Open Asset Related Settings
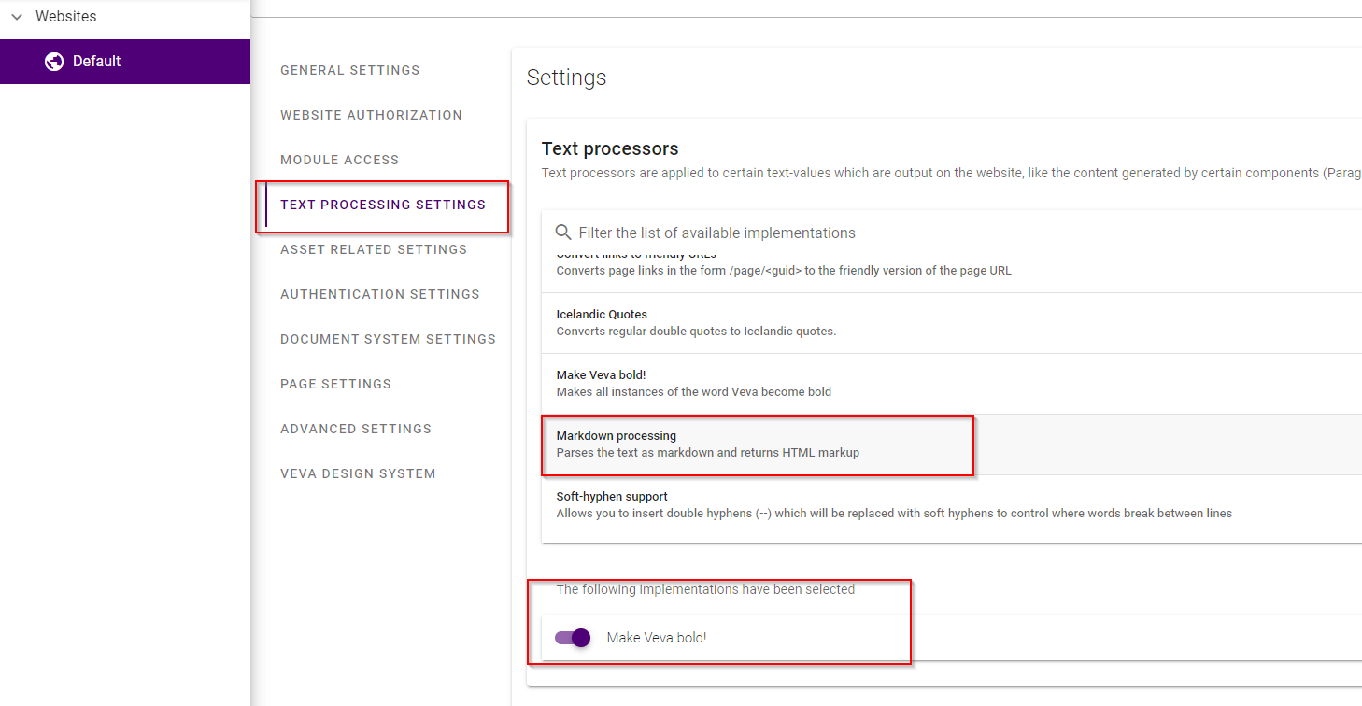The width and height of the screenshot is (1362, 706). [x=374, y=249]
